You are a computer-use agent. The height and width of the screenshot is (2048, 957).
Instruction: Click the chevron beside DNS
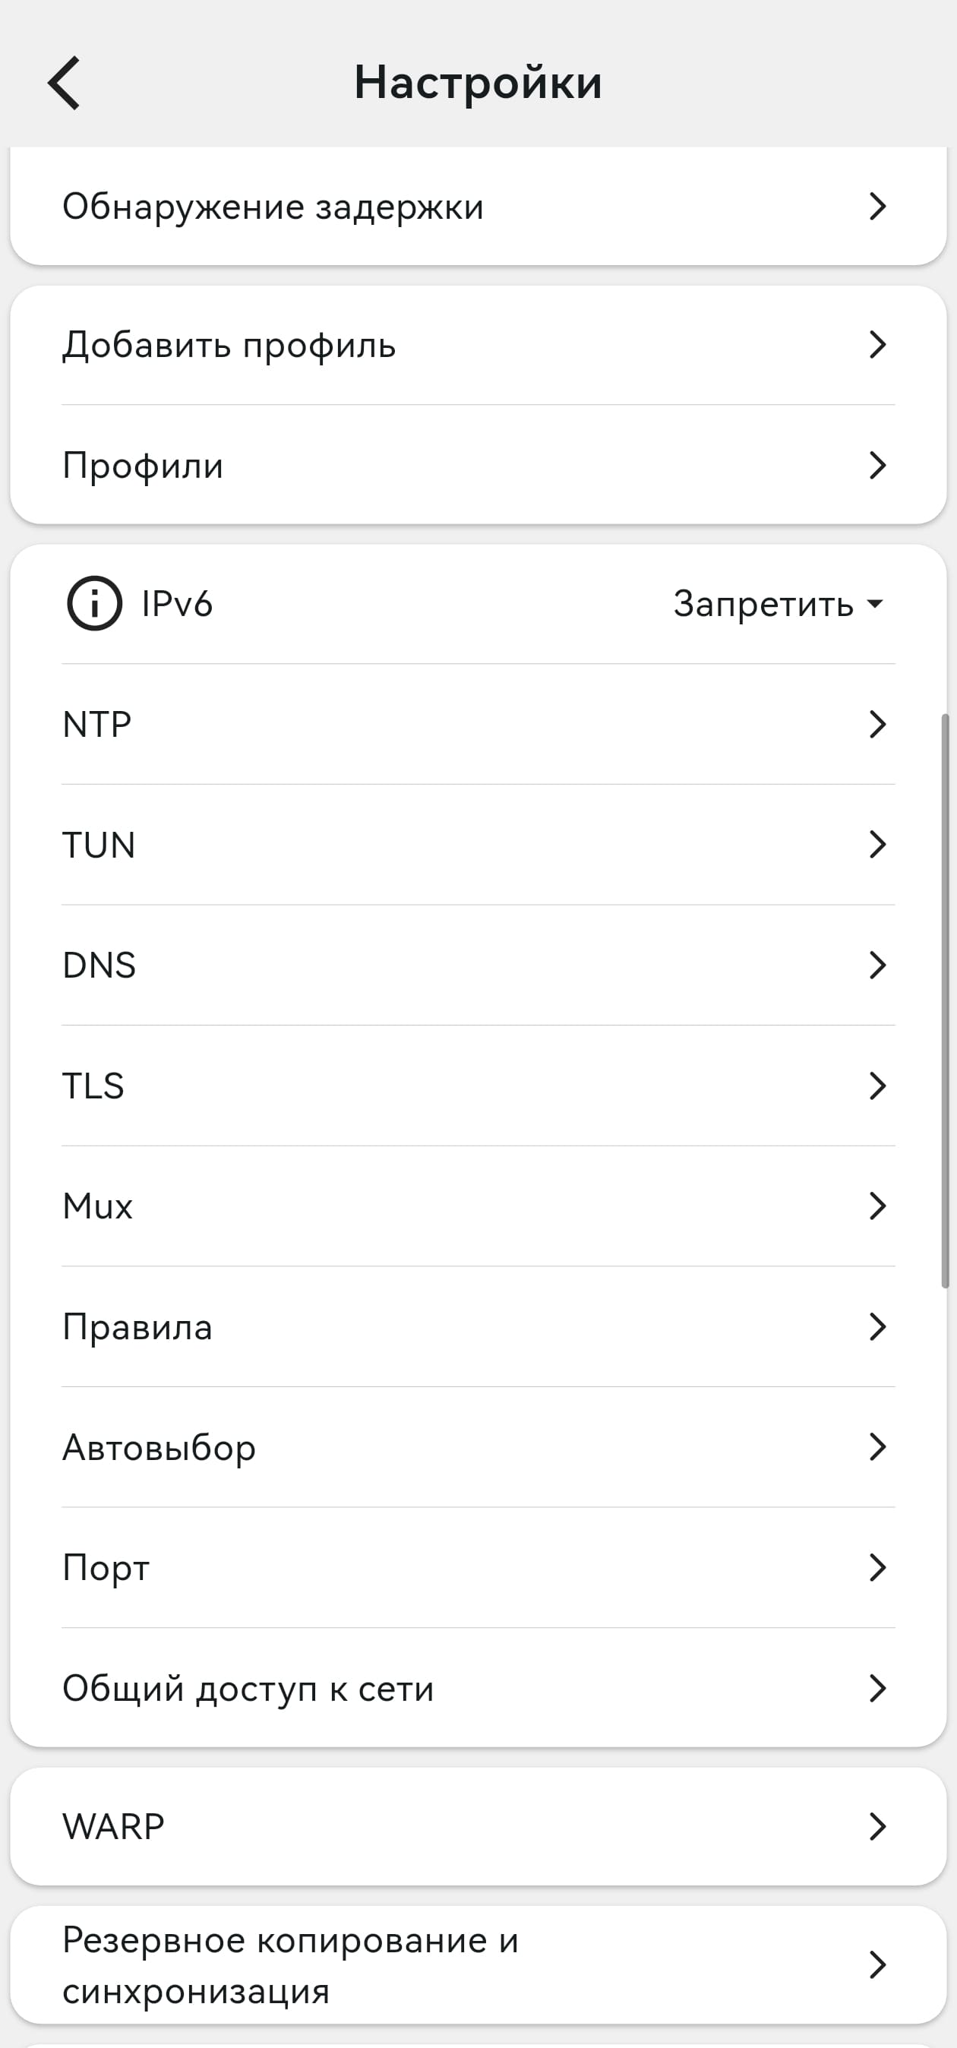(876, 965)
